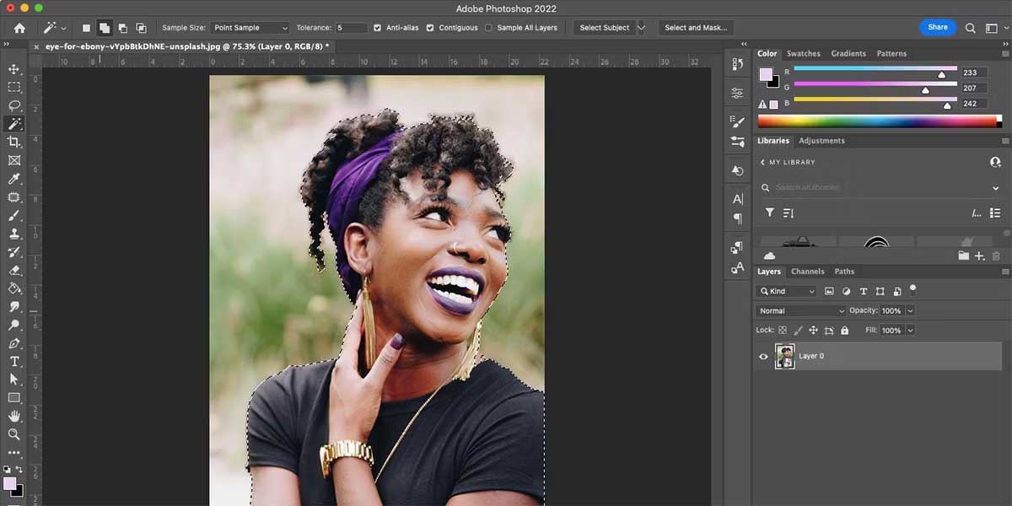This screenshot has height=506, width=1012.
Task: Click the red R channel slider
Action: [875, 68]
